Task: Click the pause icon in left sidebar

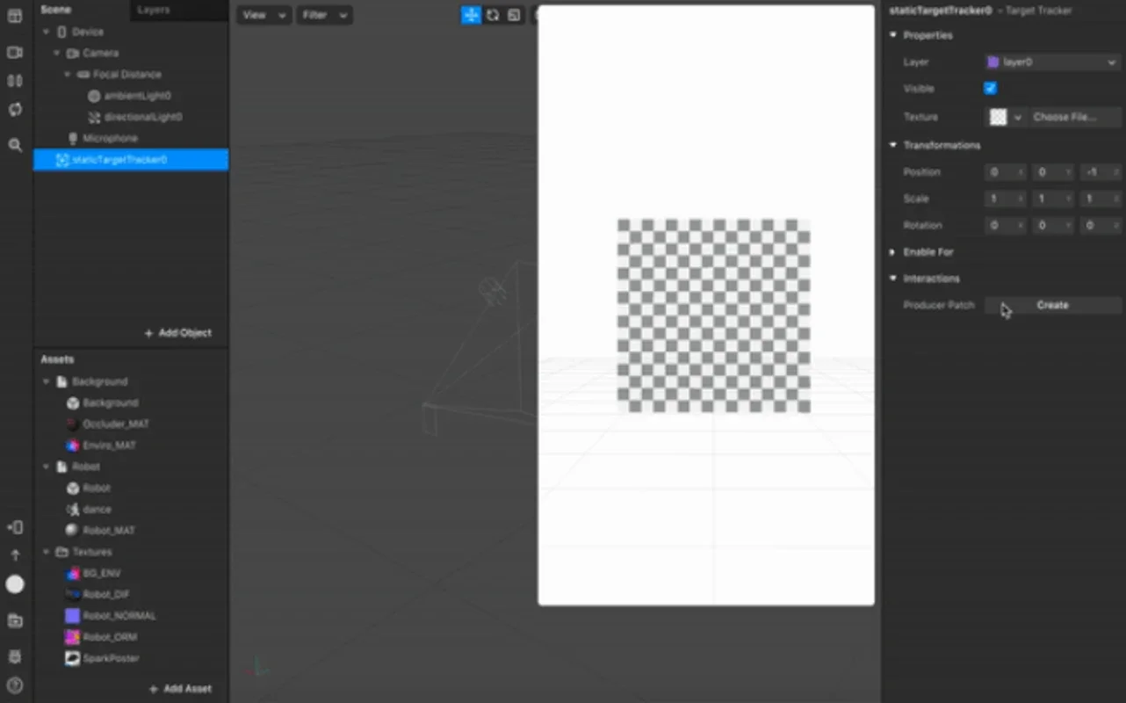Action: (x=15, y=81)
